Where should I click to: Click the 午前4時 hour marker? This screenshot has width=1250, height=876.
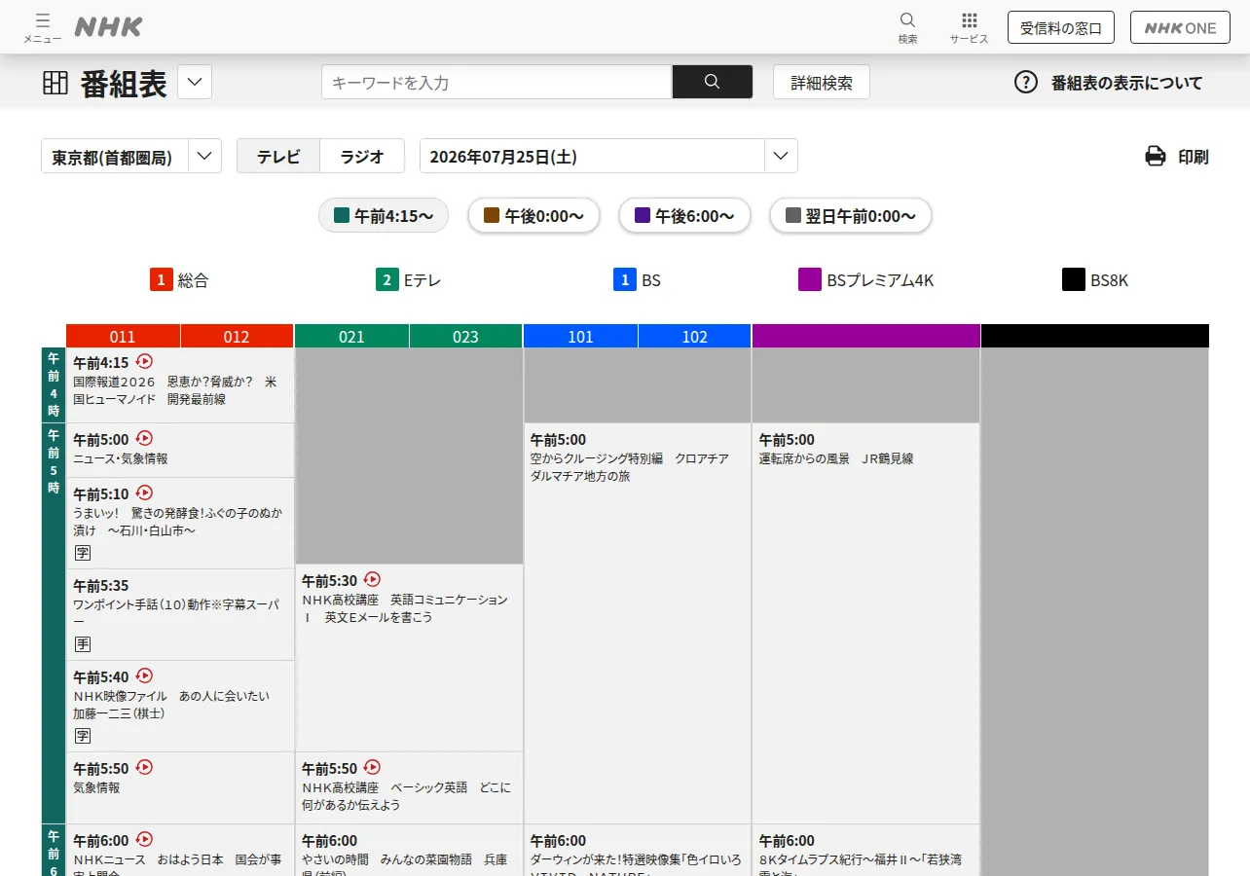tap(54, 385)
